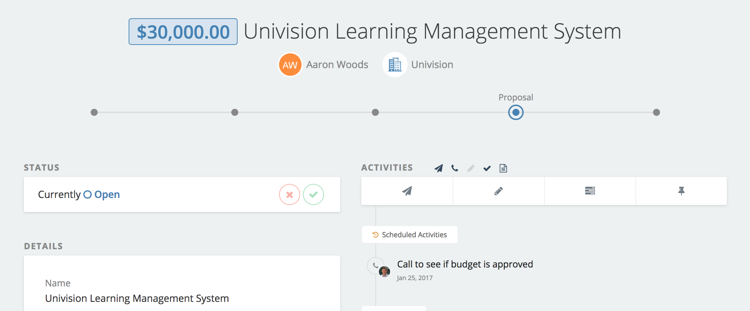Select the second pipeline stage dot
The width and height of the screenshot is (750, 311).
(x=235, y=112)
